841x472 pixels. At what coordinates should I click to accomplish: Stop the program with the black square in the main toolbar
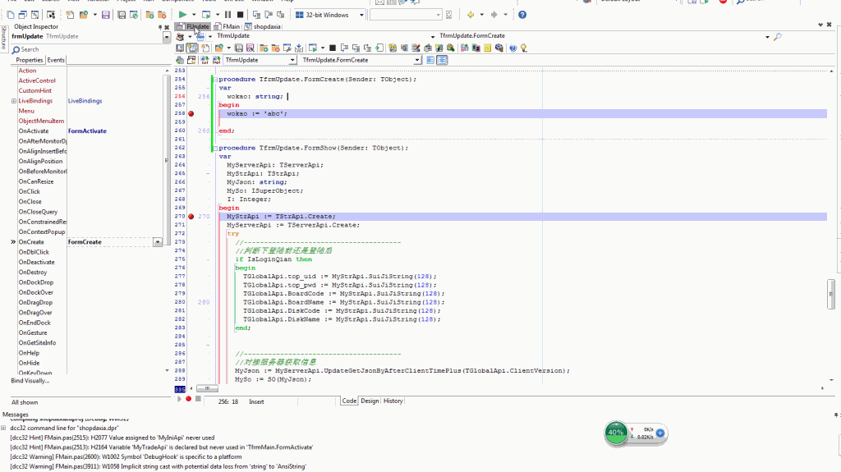[241, 15]
